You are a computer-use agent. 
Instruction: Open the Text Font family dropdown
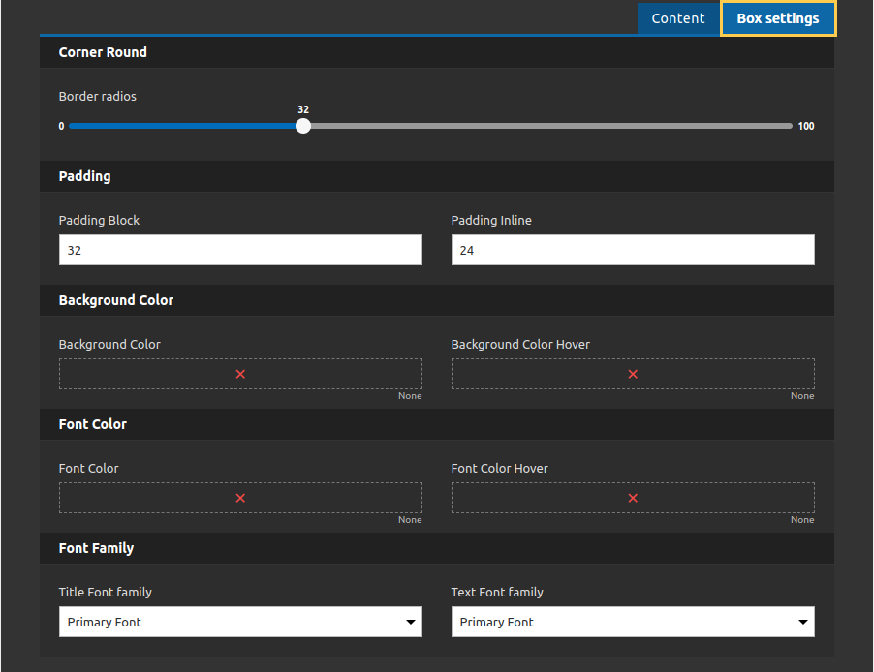click(633, 622)
